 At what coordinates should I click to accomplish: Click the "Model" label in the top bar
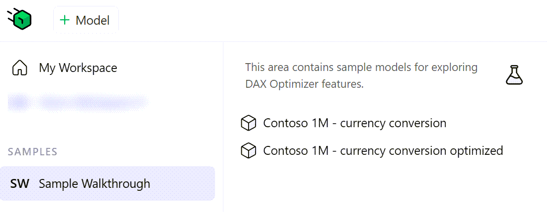93,21
